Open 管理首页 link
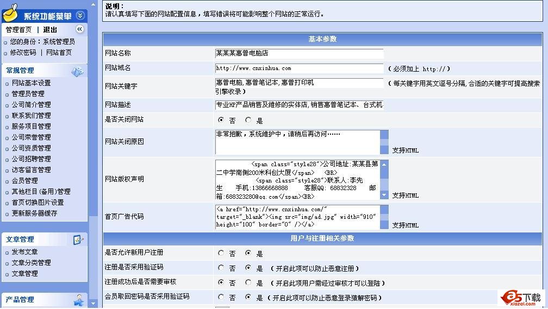 click(x=18, y=30)
